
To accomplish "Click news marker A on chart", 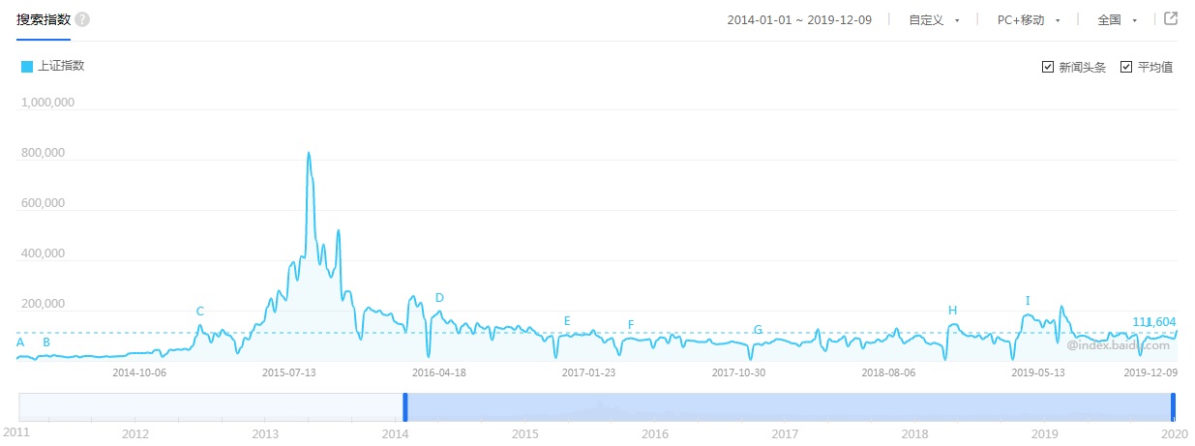I will point(20,342).
